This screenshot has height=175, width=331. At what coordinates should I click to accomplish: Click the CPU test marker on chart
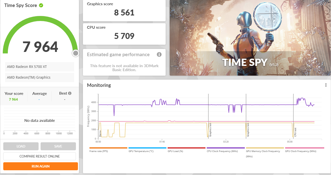click(295, 132)
